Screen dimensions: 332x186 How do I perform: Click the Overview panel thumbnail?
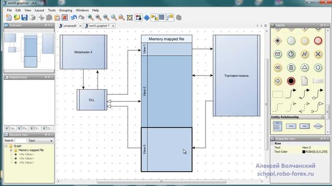tap(29, 51)
